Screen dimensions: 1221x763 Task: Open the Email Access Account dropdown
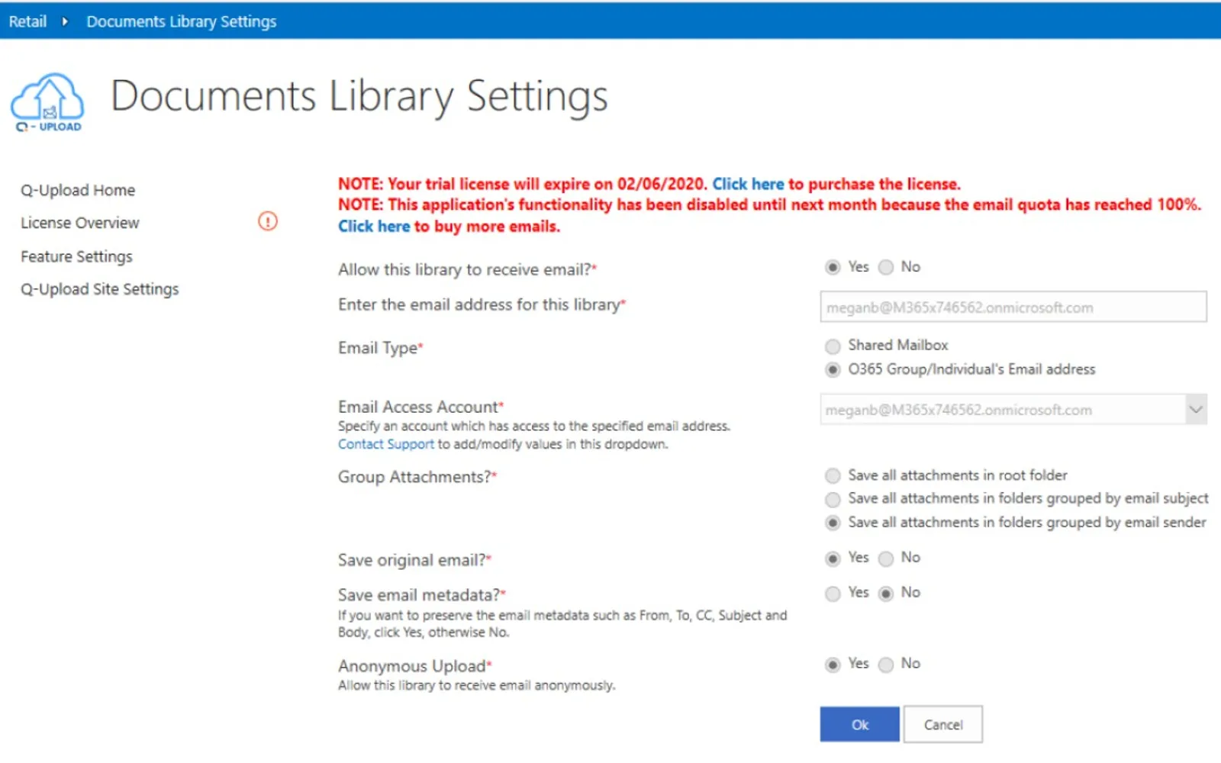point(1013,410)
